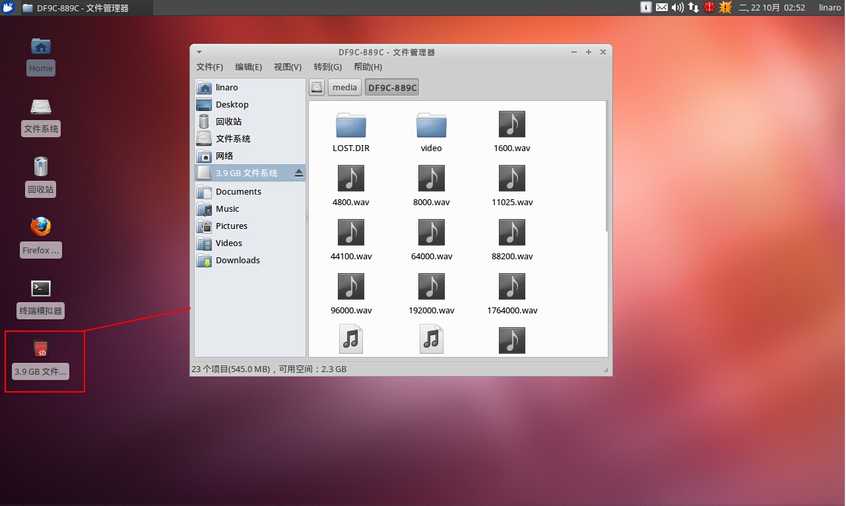The height and width of the screenshot is (506, 846).
Task: Open the LOST.DIR folder
Action: tap(350, 125)
